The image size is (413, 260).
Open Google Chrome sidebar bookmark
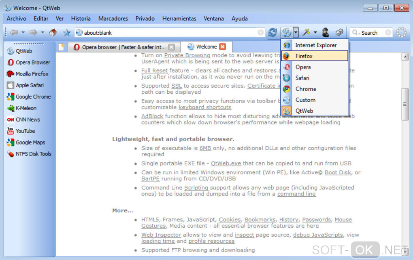pyautogui.click(x=29, y=96)
